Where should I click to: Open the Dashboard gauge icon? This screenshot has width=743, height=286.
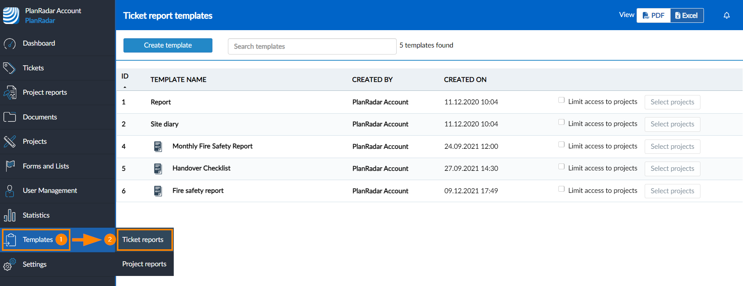(x=10, y=44)
